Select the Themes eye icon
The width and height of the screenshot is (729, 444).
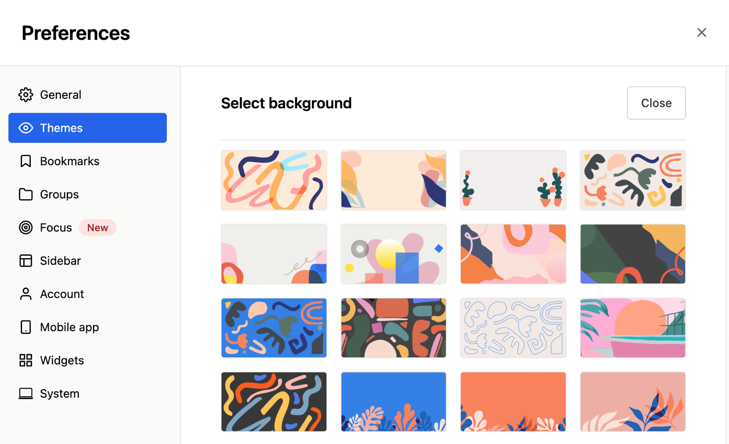[25, 128]
